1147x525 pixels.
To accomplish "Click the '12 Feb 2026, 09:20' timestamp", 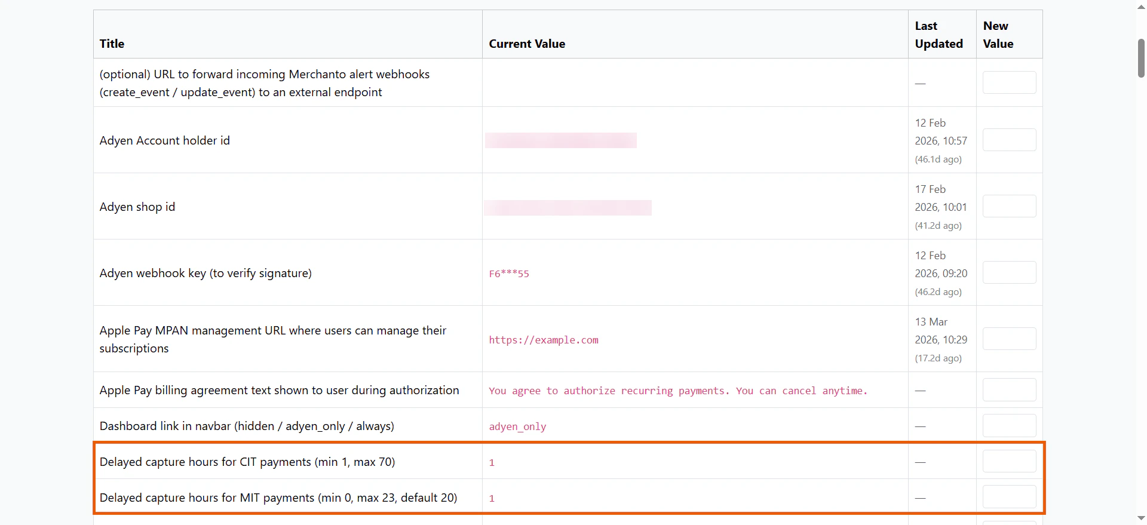I will pos(941,264).
